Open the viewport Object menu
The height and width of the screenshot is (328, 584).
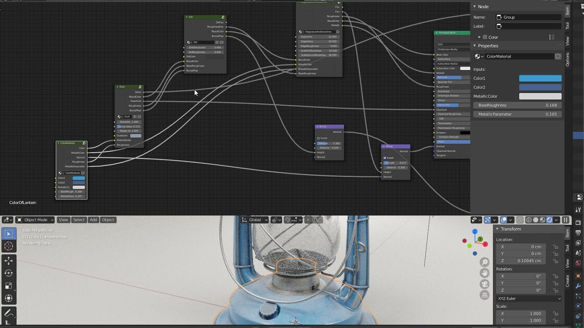[x=108, y=220]
